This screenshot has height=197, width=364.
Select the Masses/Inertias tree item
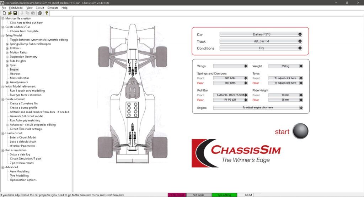[x=20, y=78]
